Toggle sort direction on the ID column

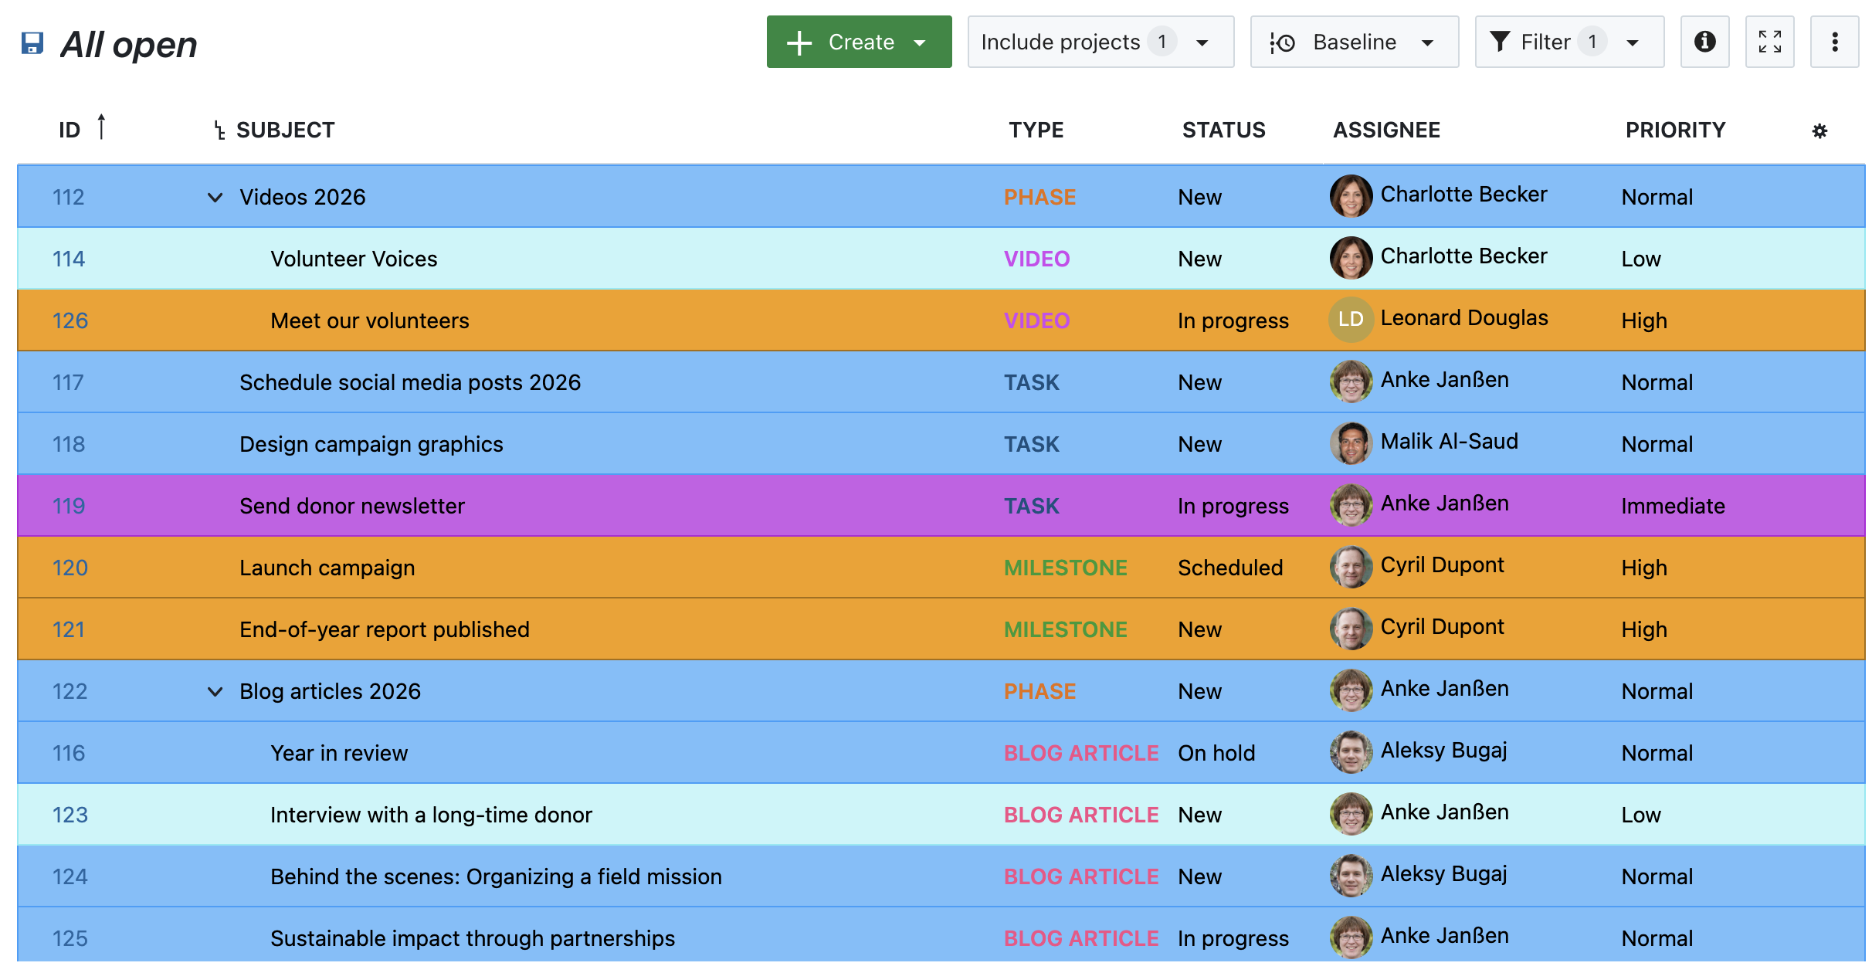coord(103,126)
